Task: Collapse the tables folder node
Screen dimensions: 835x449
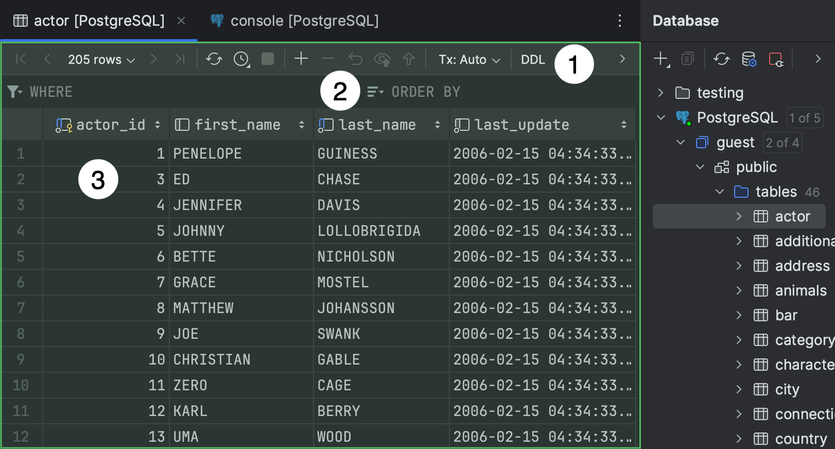Action: click(720, 192)
